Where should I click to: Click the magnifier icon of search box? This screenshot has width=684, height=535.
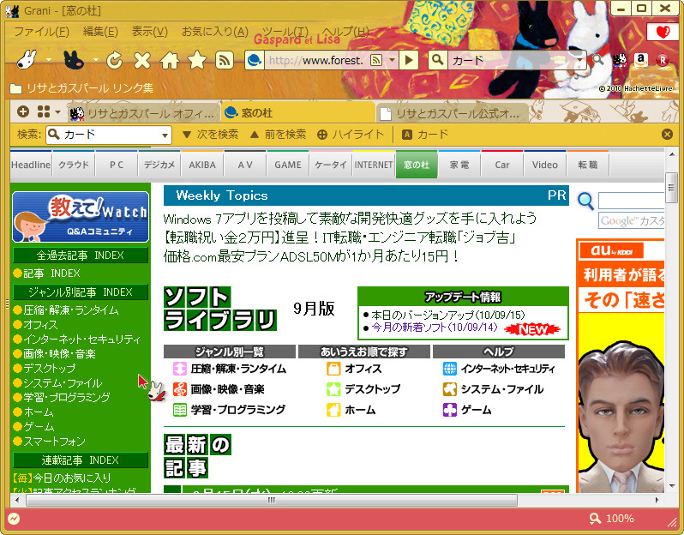click(x=438, y=60)
